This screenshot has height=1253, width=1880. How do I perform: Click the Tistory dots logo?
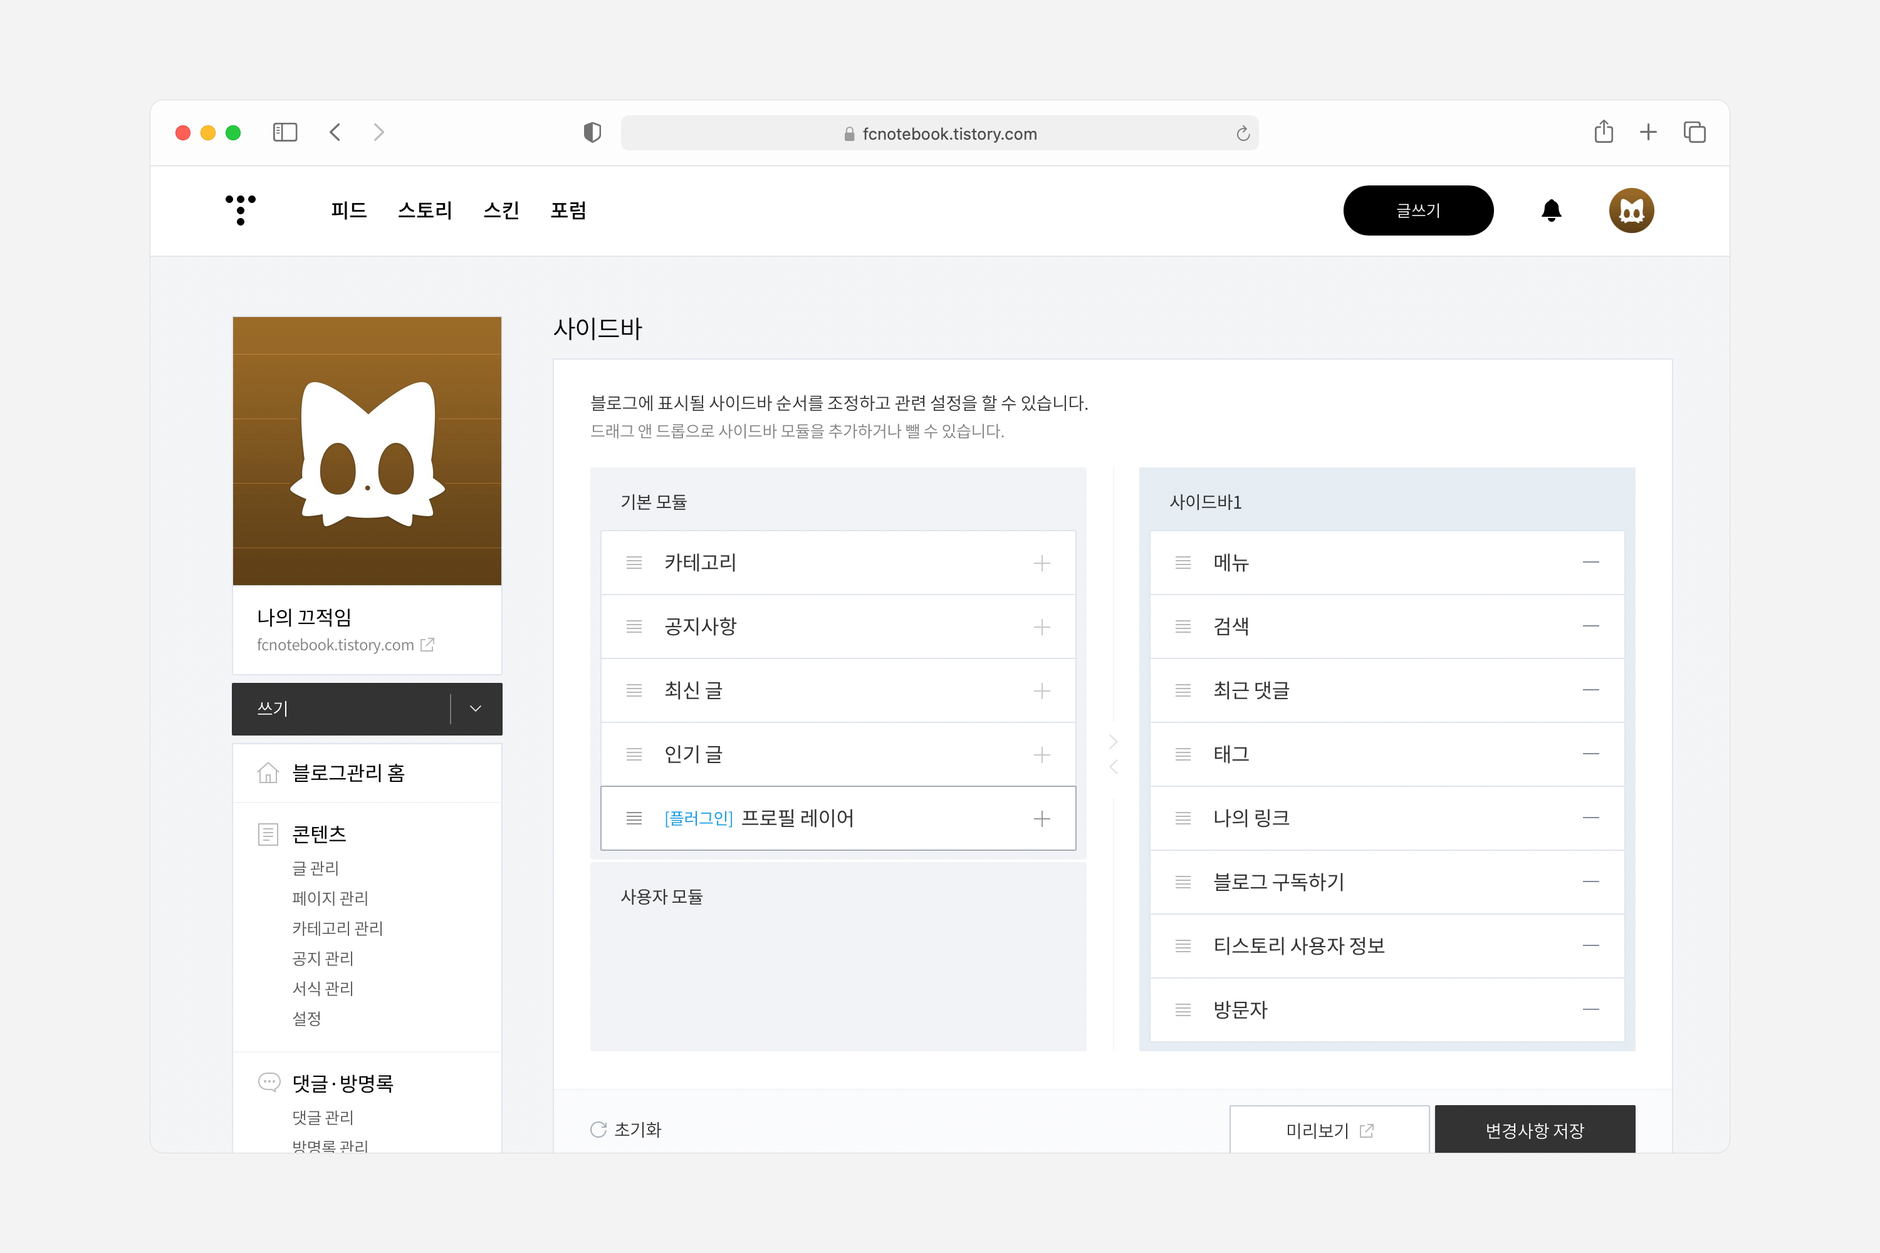[x=240, y=210]
